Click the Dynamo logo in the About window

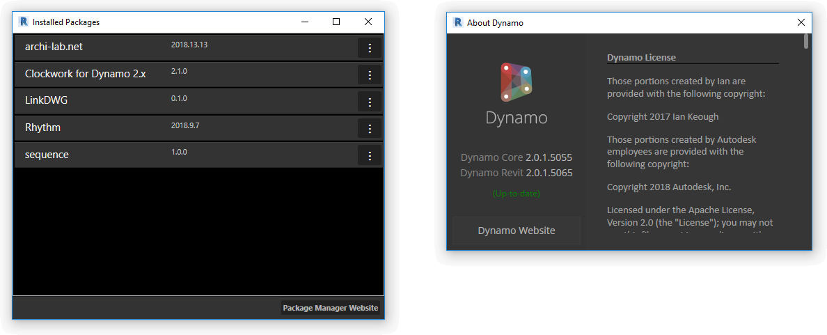pos(516,82)
